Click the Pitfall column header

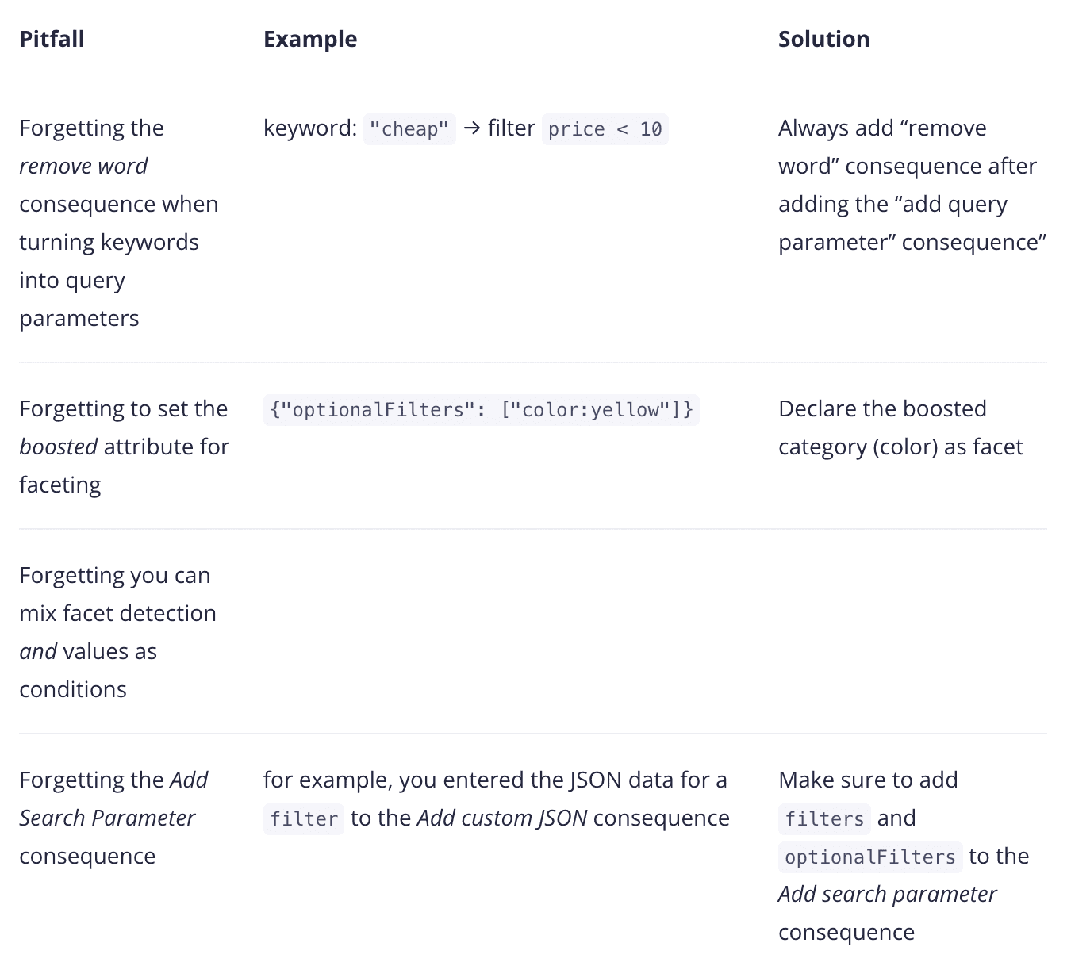pyautogui.click(x=52, y=39)
